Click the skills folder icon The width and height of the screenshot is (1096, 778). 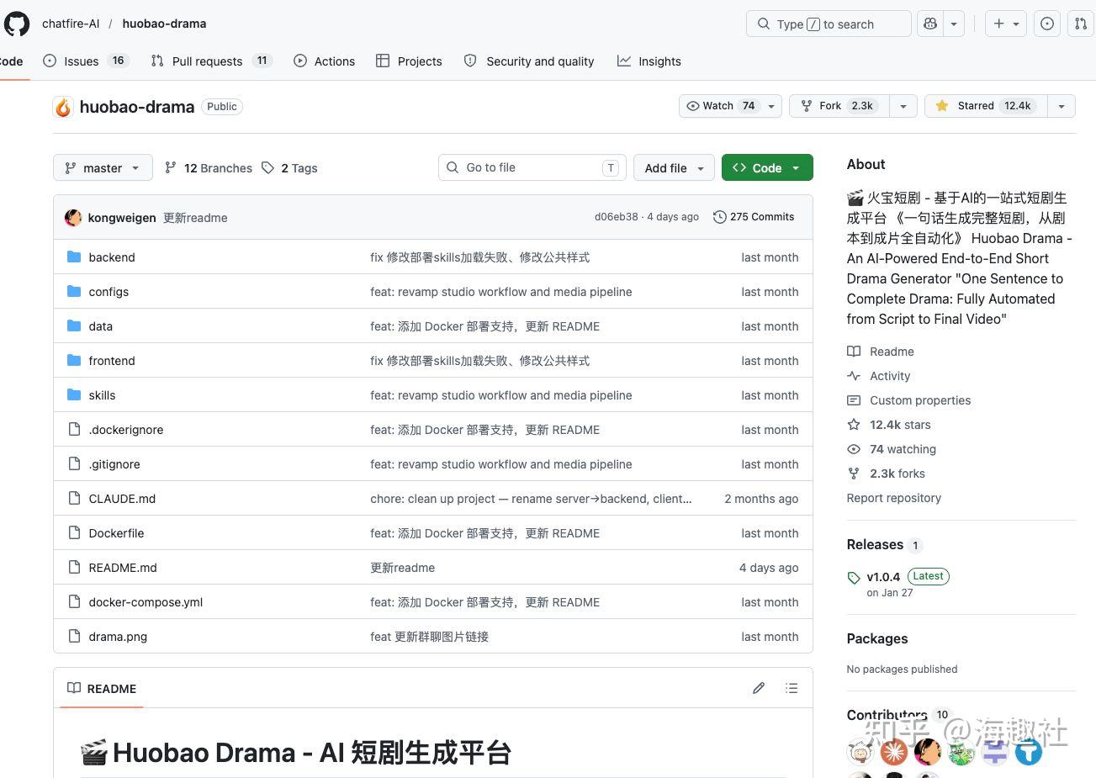pyautogui.click(x=74, y=395)
